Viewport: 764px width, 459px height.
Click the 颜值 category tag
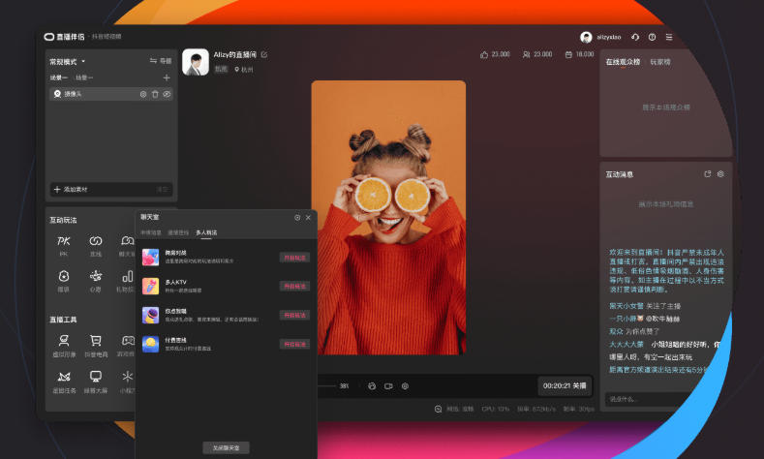[x=221, y=69]
